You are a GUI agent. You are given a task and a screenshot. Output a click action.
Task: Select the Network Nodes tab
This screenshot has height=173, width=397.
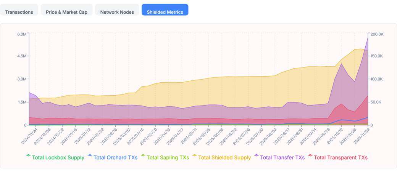point(117,12)
